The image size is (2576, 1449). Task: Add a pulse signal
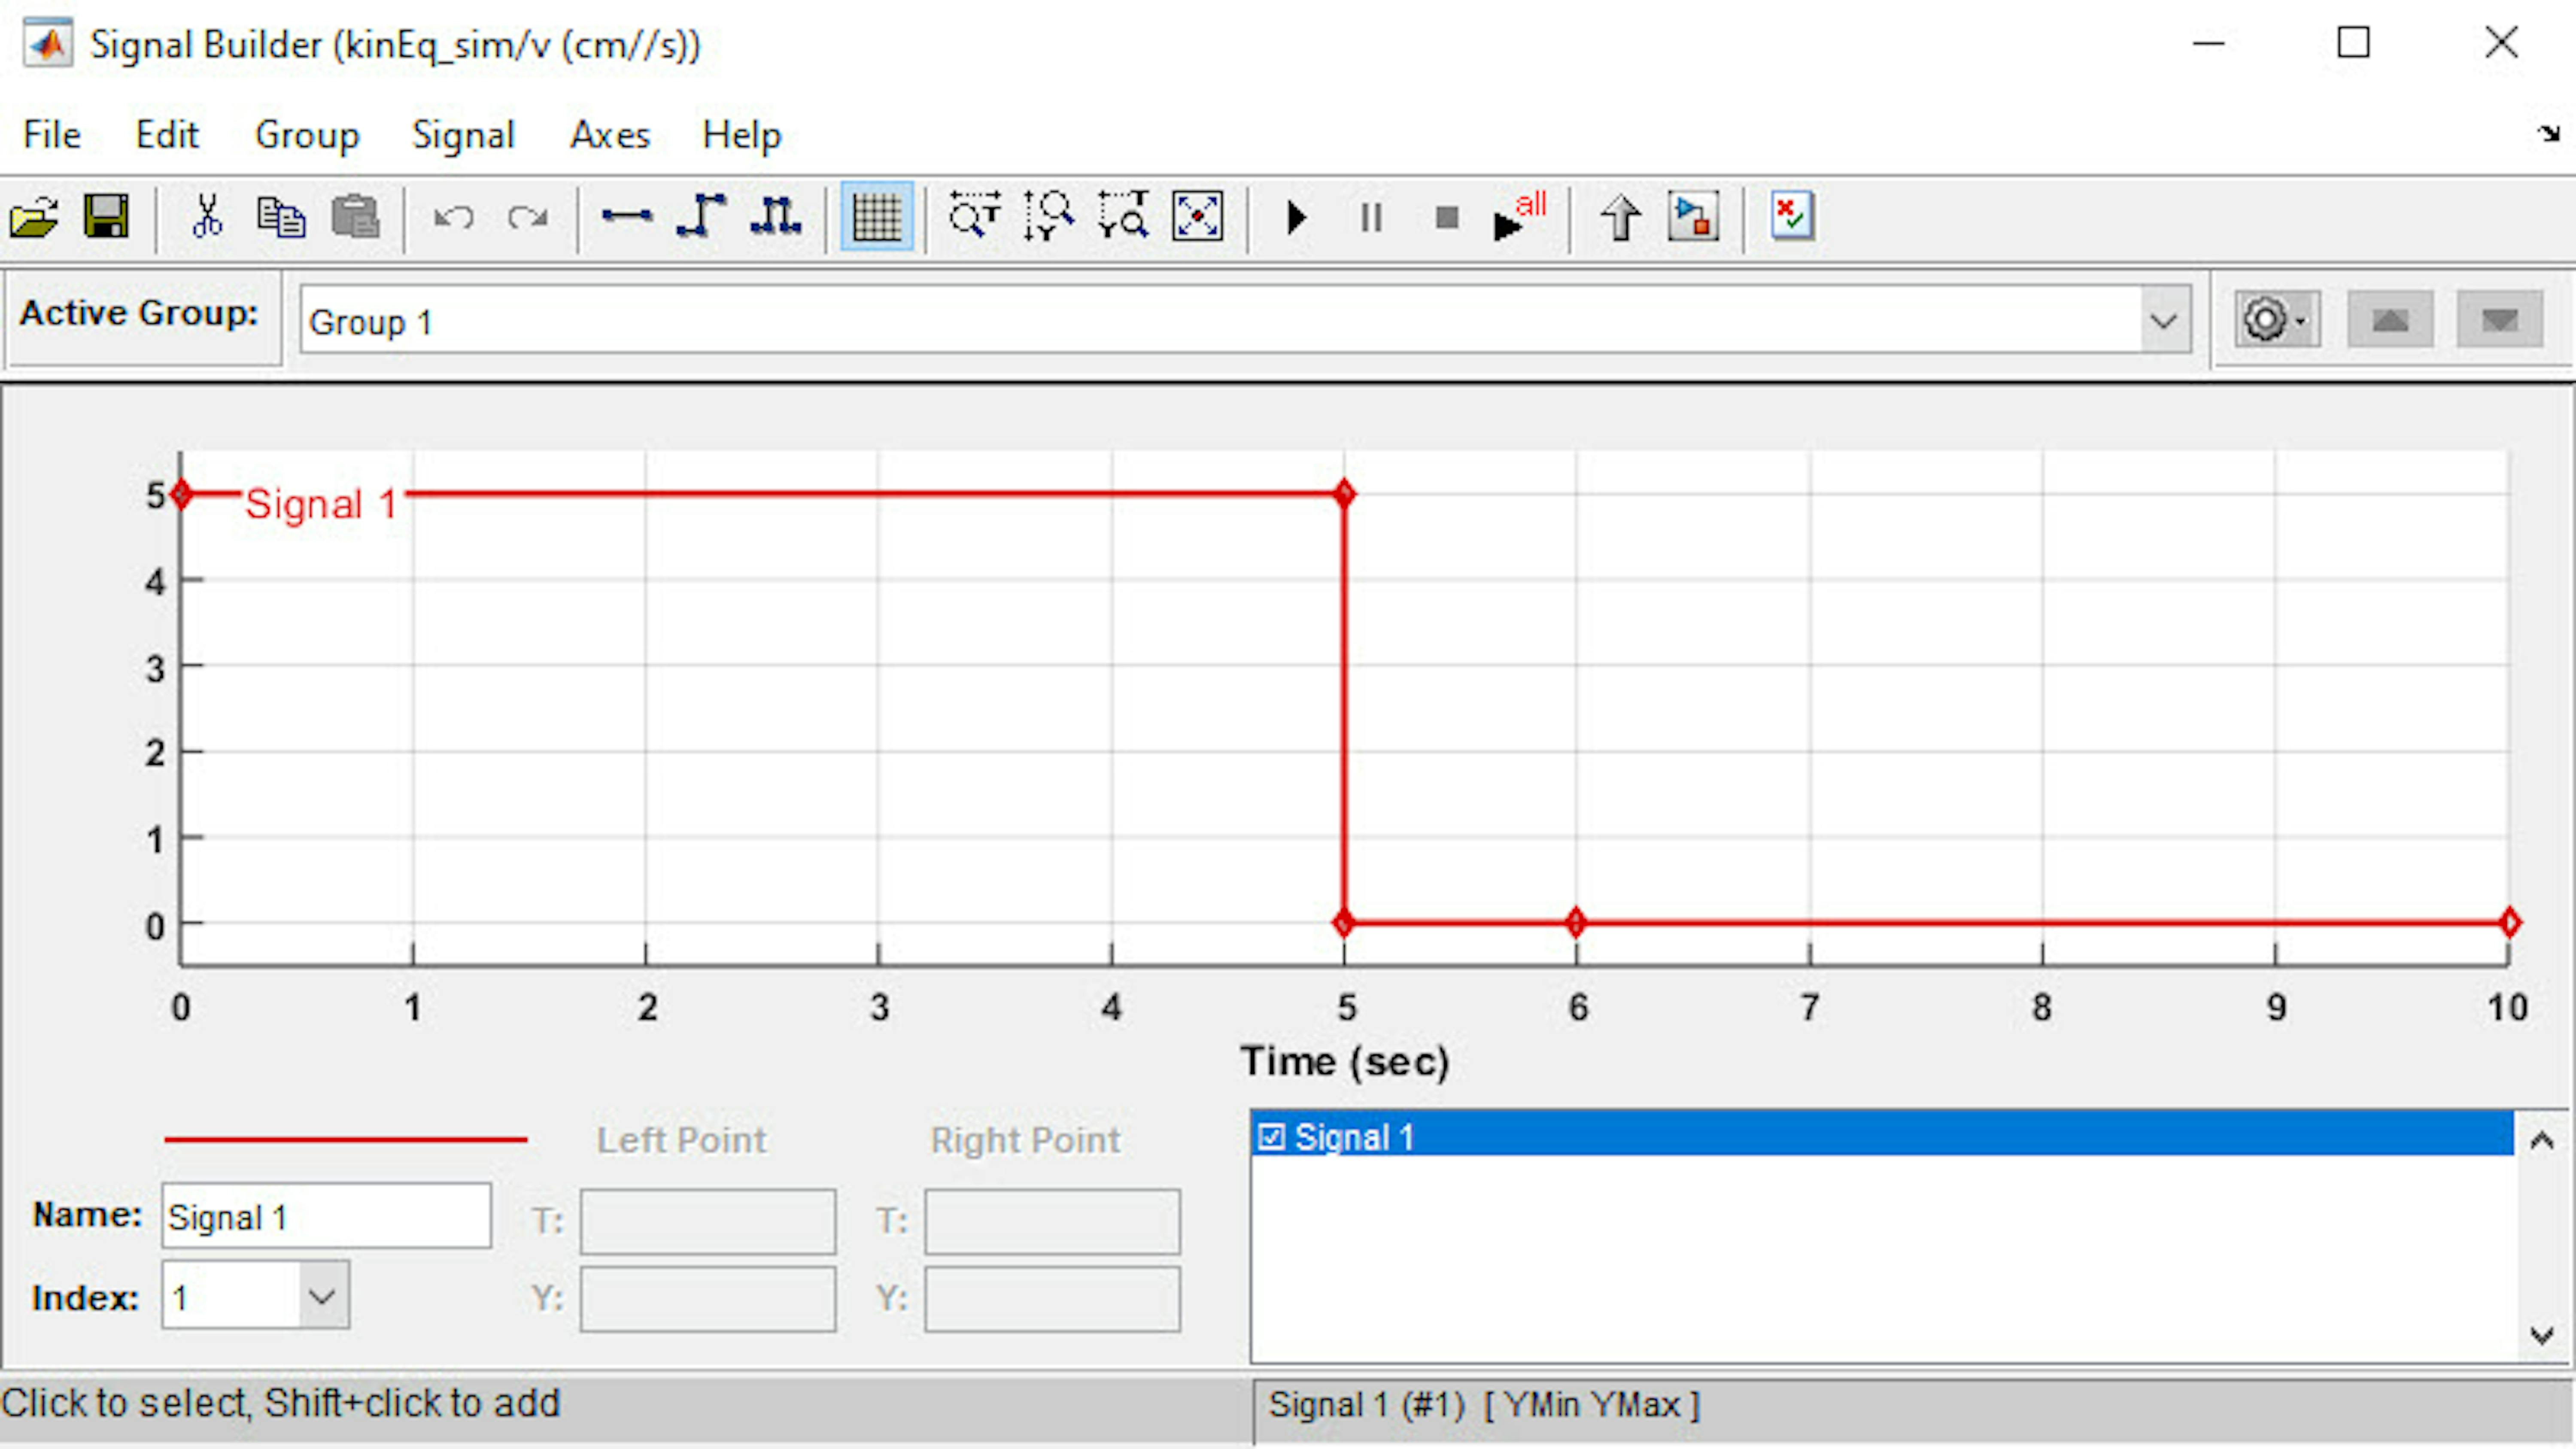(775, 216)
